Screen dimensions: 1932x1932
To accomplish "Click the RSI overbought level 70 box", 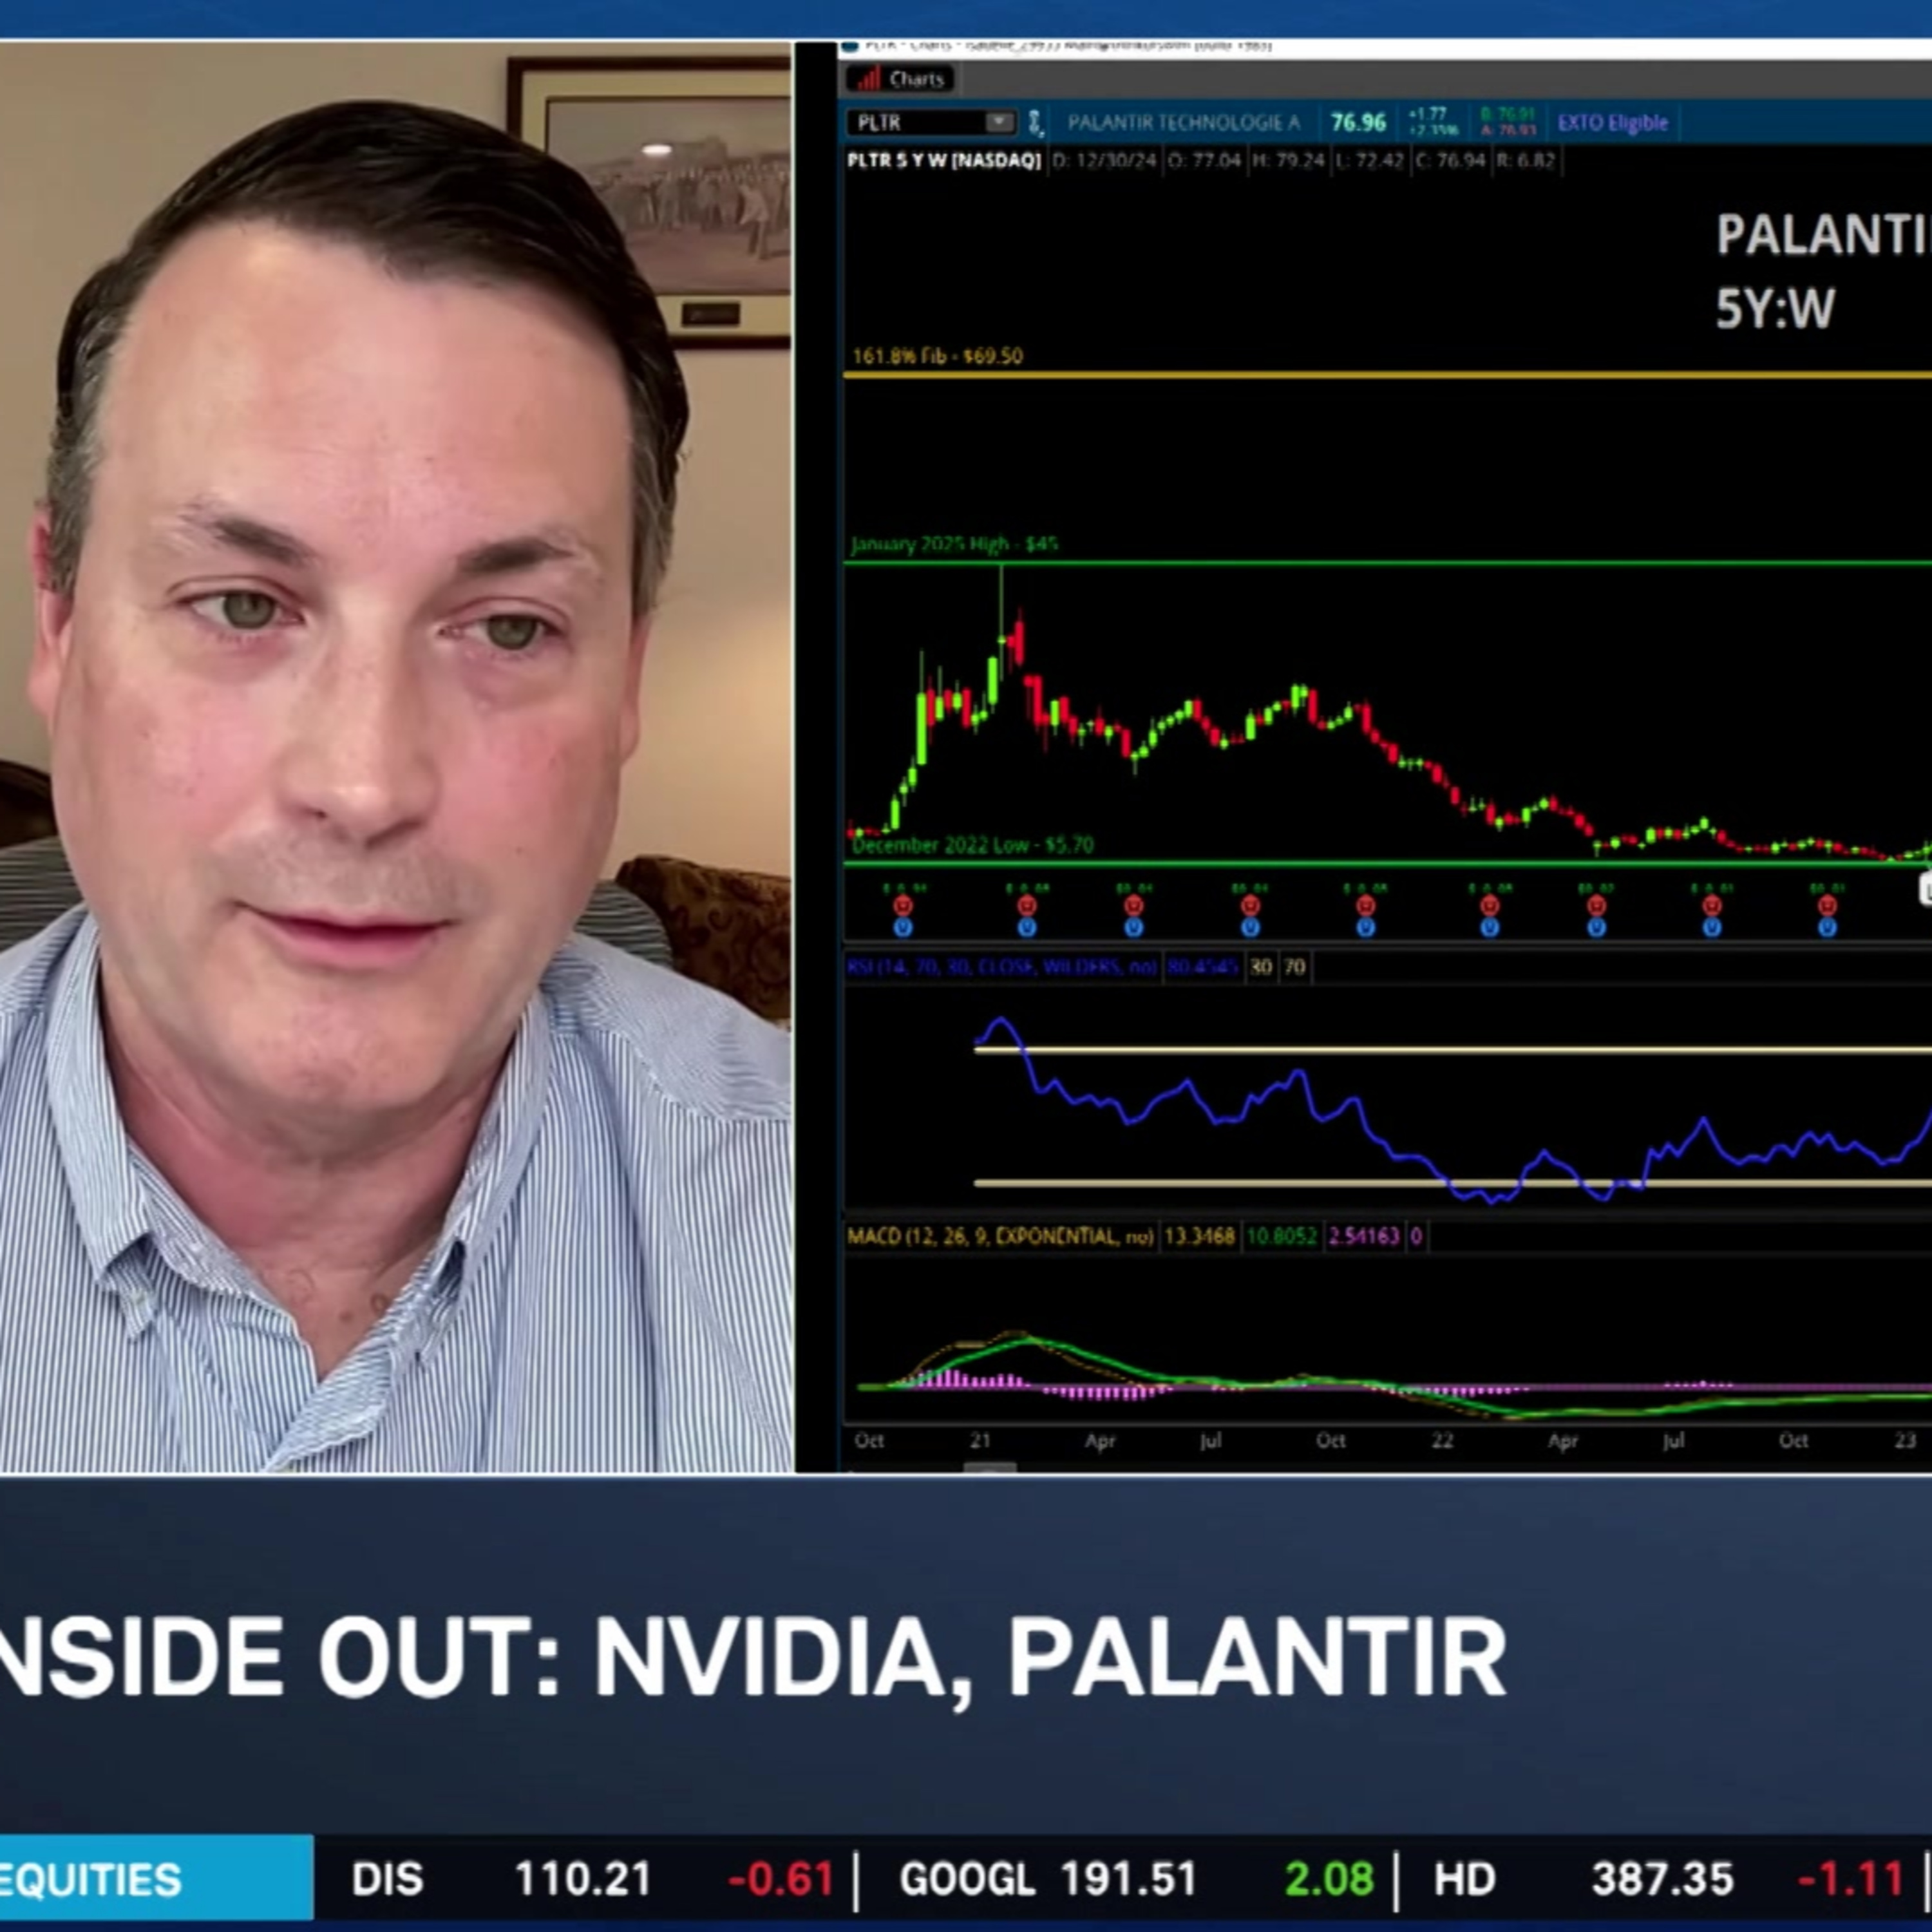I will point(1294,967).
